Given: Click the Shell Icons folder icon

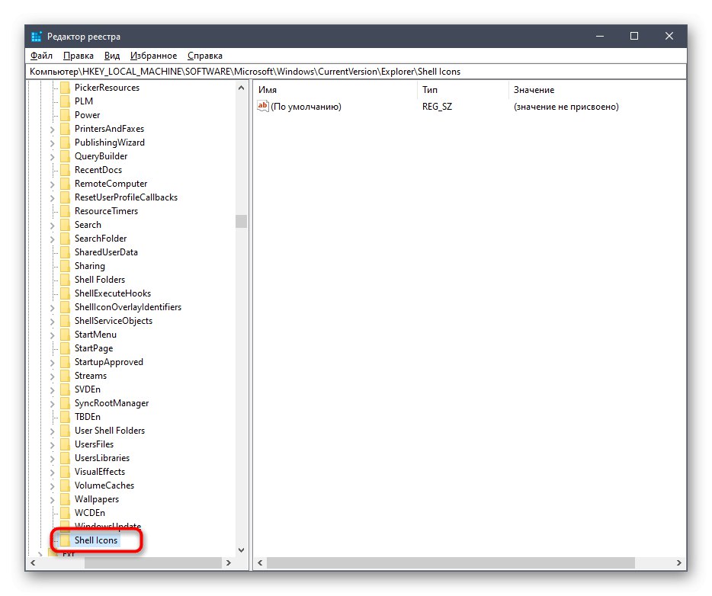Looking at the screenshot, I should point(65,540).
